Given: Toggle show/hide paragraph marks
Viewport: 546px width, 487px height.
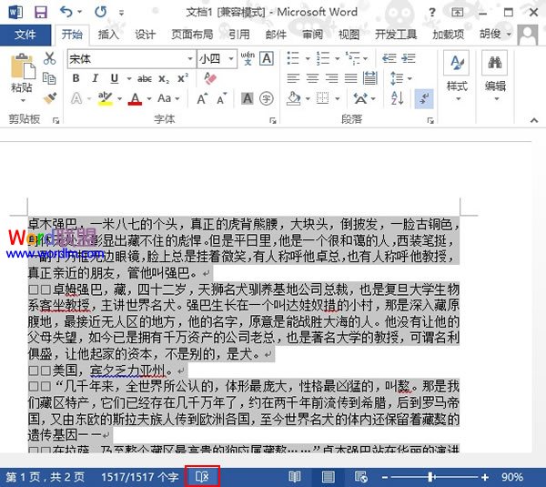Looking at the screenshot, I should (424, 99).
